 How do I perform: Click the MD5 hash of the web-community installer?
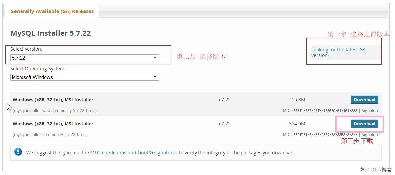point(325,111)
